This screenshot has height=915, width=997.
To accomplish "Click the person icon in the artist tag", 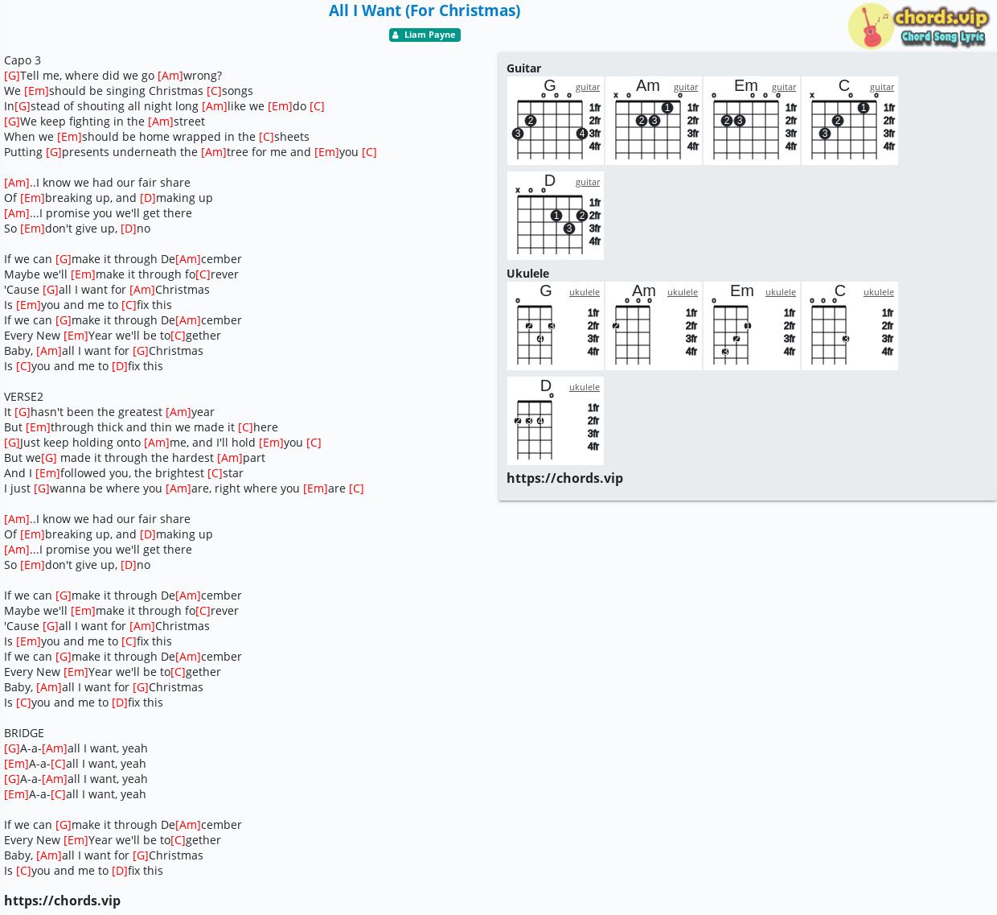I will (396, 35).
